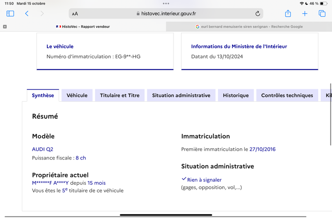The image size is (332, 218).
Task: Click Rien à signaler status
Action: click(204, 180)
